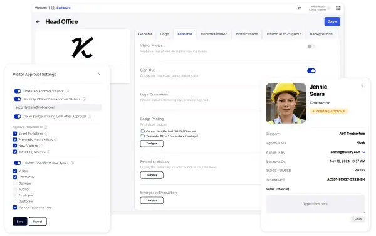Show info icon beside New Visitors
Viewport: 376px width, 236px height.
point(41,146)
